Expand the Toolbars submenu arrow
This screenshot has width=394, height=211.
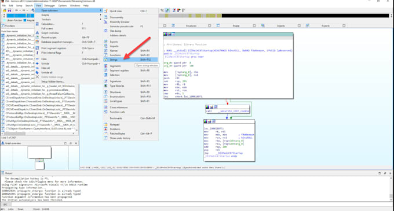[101, 19]
